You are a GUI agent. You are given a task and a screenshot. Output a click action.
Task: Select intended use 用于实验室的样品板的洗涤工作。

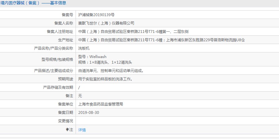pyautogui.click(x=105, y=79)
